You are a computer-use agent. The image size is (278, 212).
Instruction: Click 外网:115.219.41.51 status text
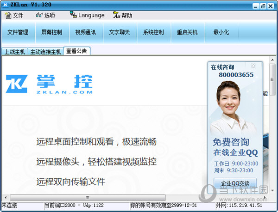point(239,205)
